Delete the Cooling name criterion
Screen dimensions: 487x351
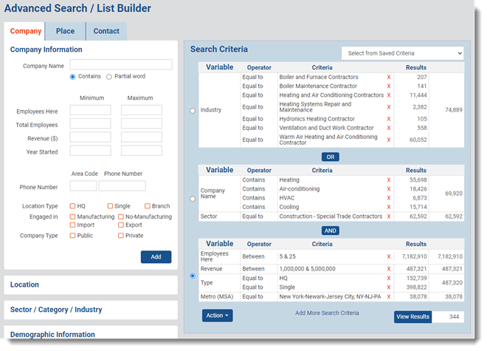[x=389, y=207]
